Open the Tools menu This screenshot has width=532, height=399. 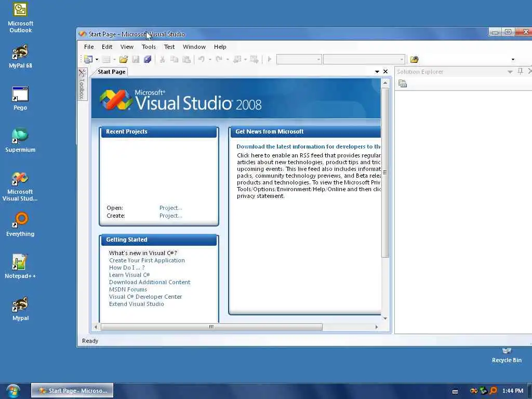(149, 47)
